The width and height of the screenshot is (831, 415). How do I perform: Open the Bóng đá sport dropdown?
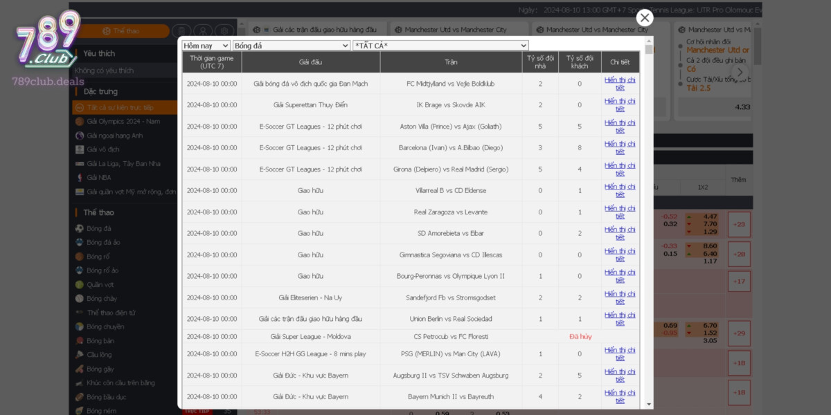pos(292,46)
